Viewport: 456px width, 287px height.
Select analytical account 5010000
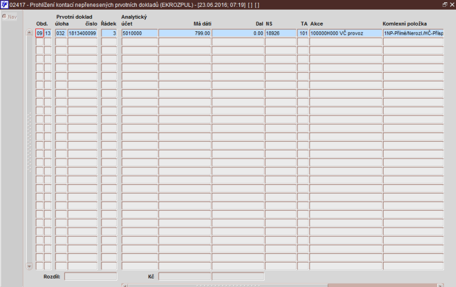coord(140,33)
